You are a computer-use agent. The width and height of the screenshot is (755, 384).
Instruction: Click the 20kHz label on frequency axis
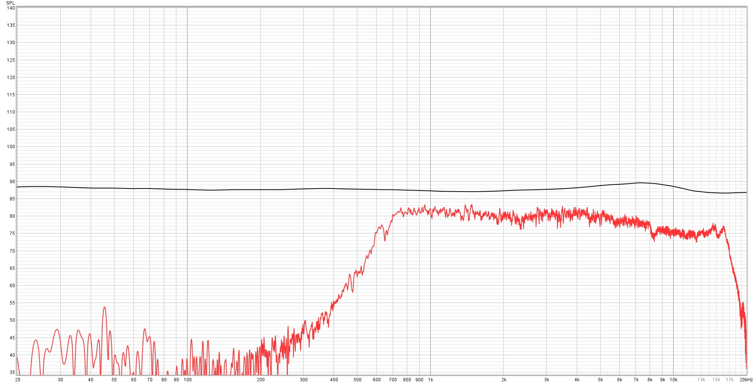tap(746, 380)
